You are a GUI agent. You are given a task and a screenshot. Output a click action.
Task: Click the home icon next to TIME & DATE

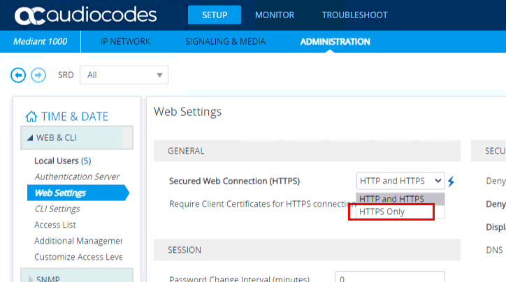31,117
